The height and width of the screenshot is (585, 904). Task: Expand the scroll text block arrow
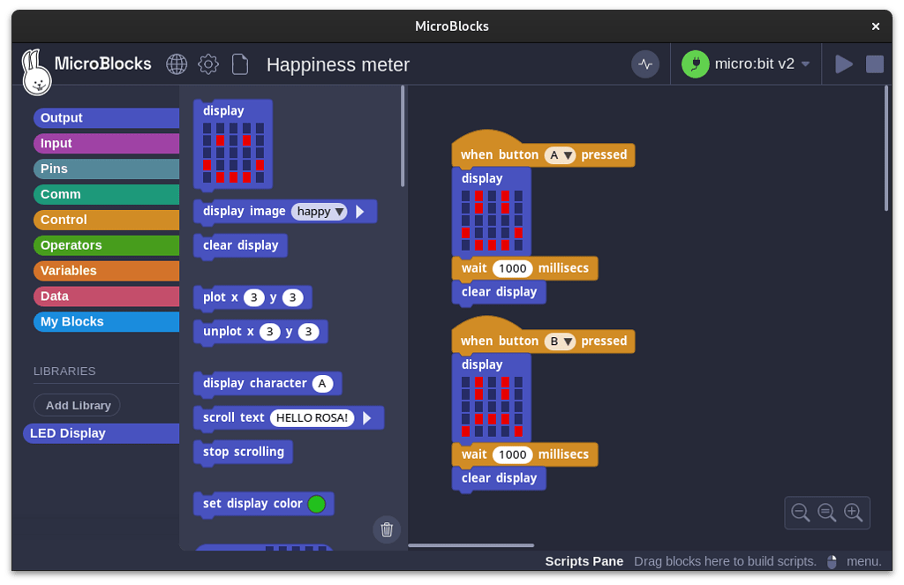point(366,418)
